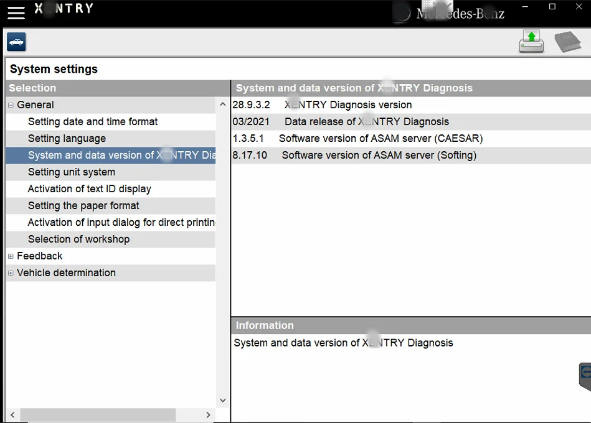Select System and data version entry

(x=110, y=155)
